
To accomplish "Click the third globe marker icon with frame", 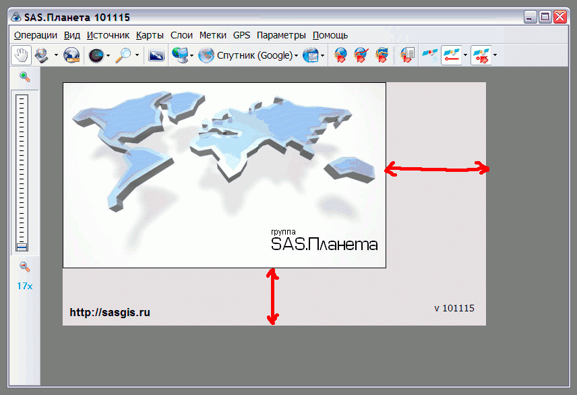I will (382, 55).
